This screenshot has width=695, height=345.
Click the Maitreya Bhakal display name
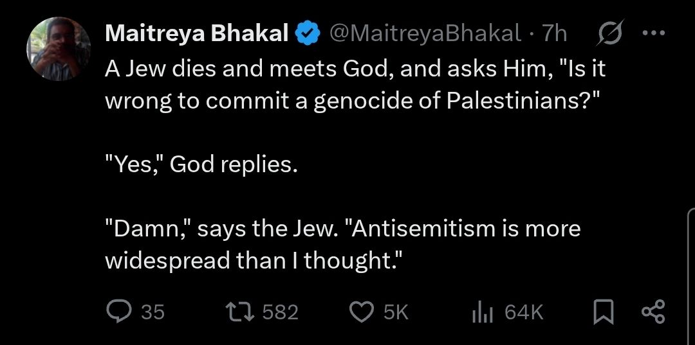pyautogui.click(x=196, y=34)
